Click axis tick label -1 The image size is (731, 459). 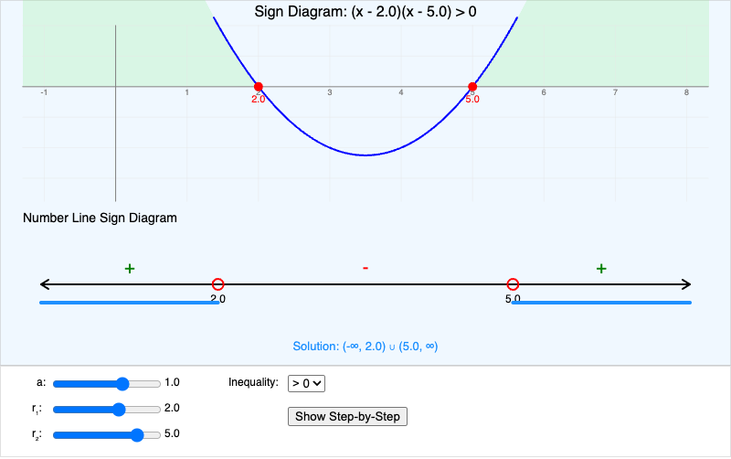coord(44,92)
